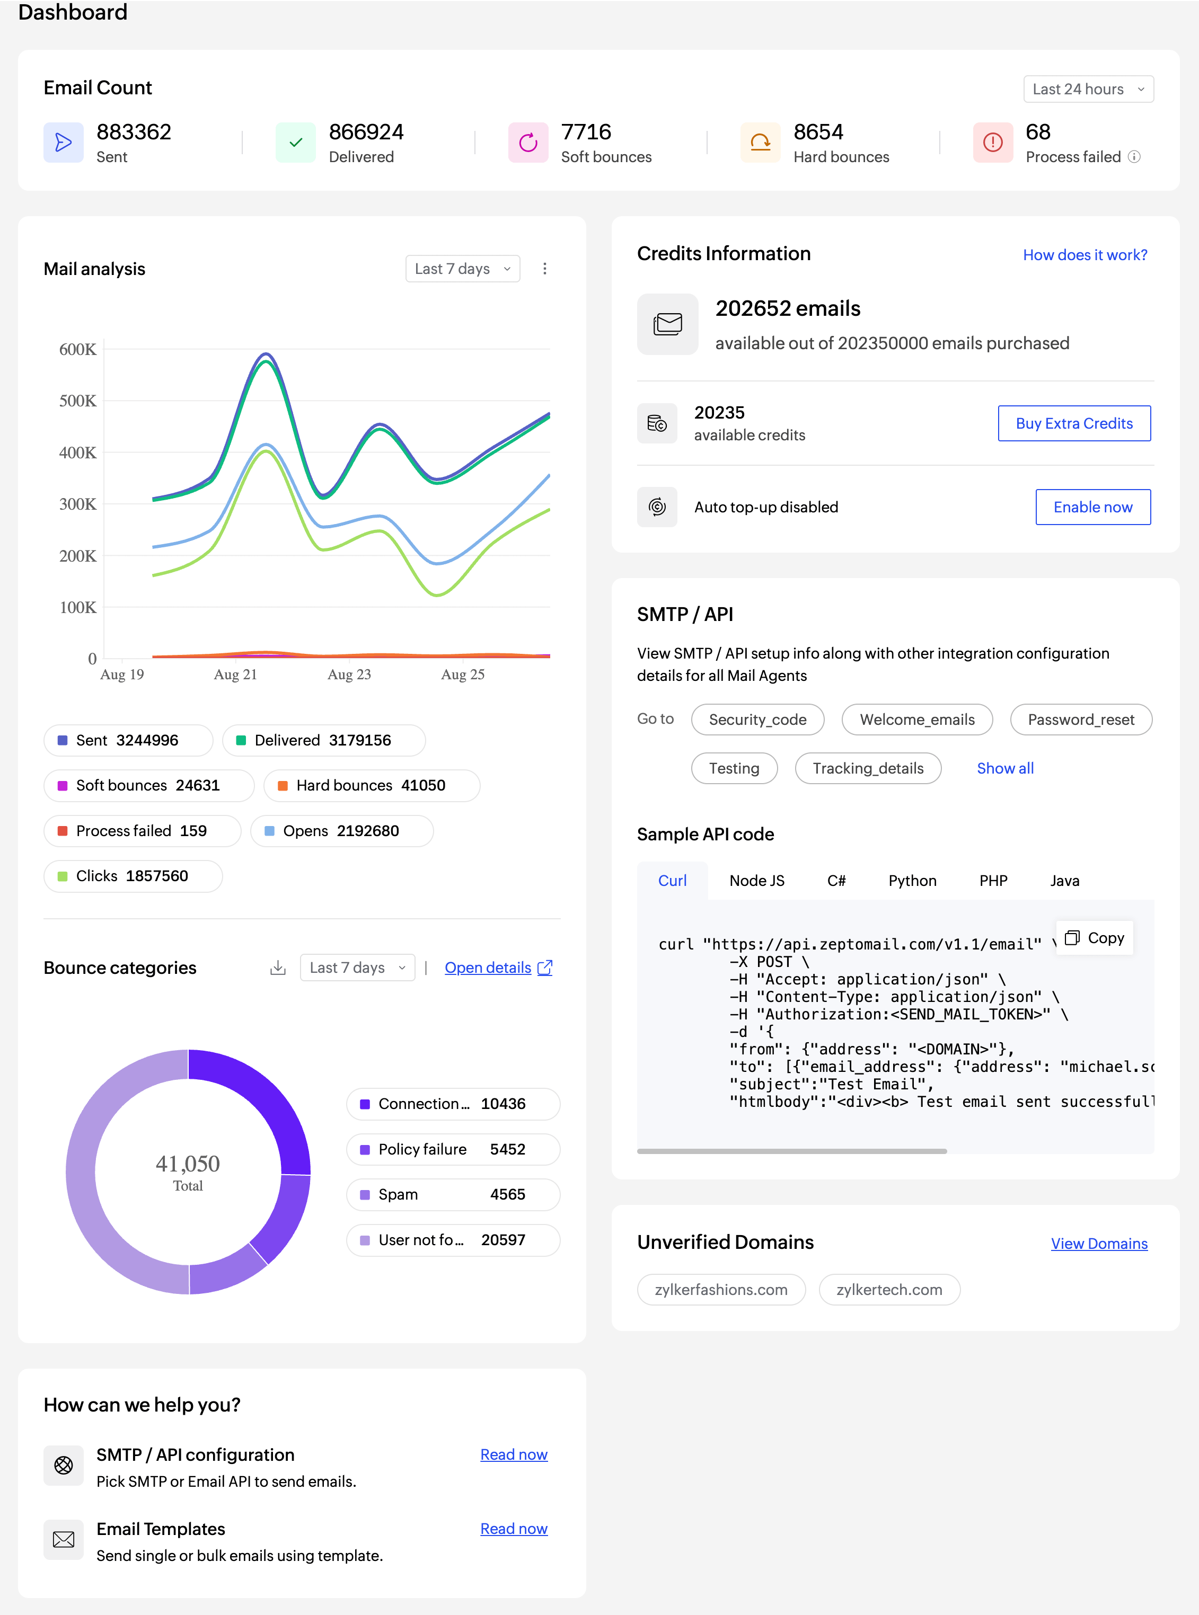Open the Bounce categories Last 7 days dropdown

click(x=357, y=968)
